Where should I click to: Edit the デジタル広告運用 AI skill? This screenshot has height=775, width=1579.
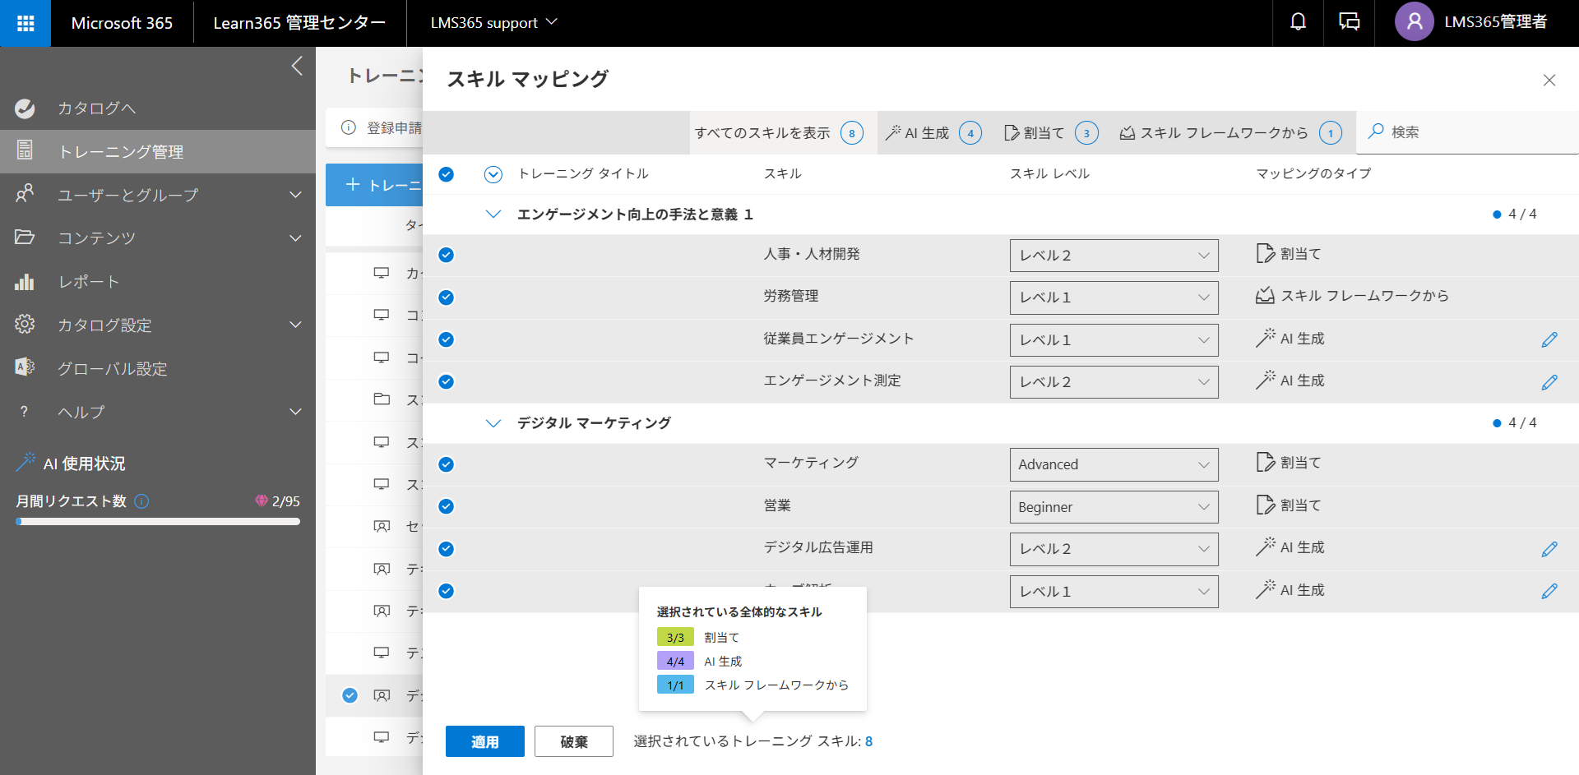1549,549
